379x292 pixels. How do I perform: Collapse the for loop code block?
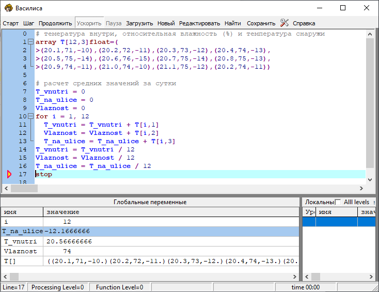point(31,117)
